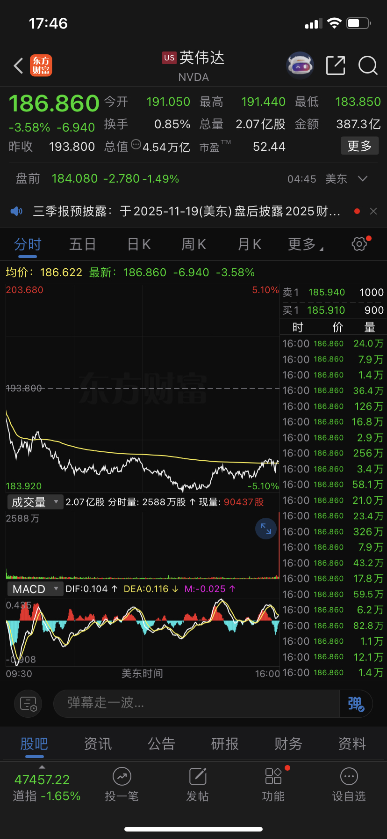The image size is (387, 839).
Task: Open the 股吧 tab
Action: click(34, 743)
